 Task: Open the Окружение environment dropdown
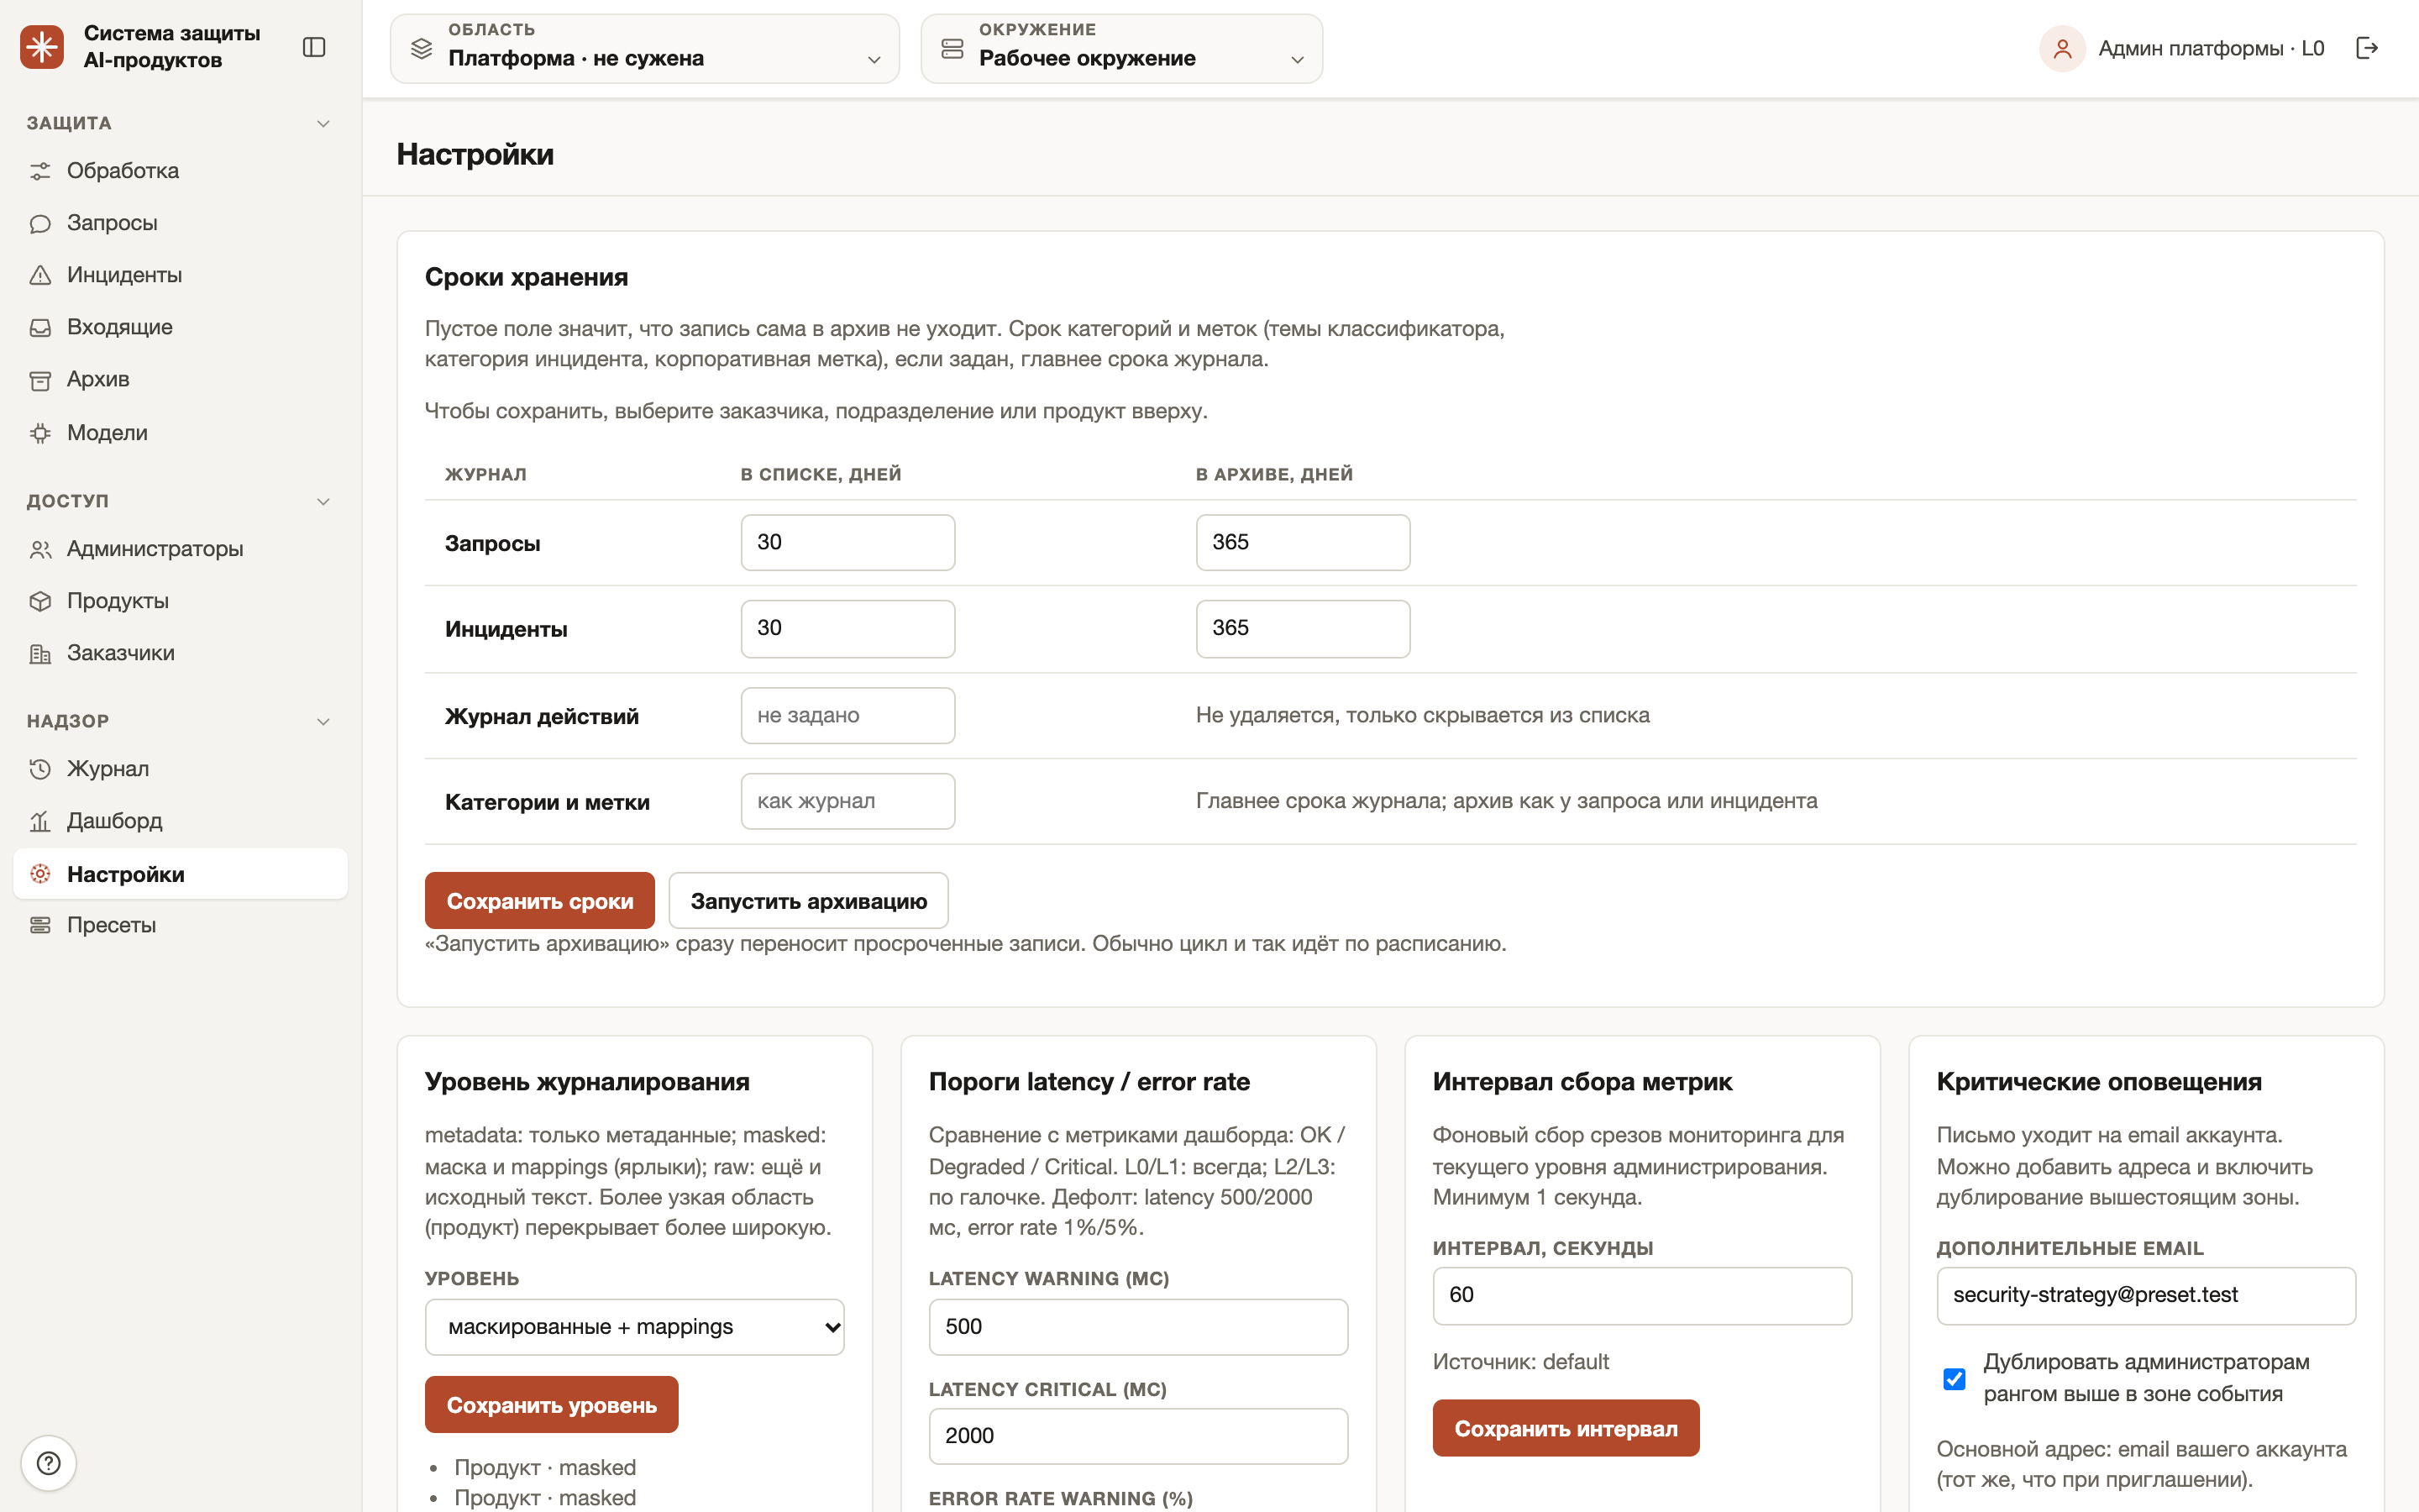(x=1121, y=48)
